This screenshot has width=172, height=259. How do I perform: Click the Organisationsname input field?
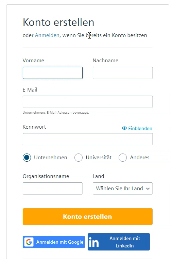tap(53, 189)
